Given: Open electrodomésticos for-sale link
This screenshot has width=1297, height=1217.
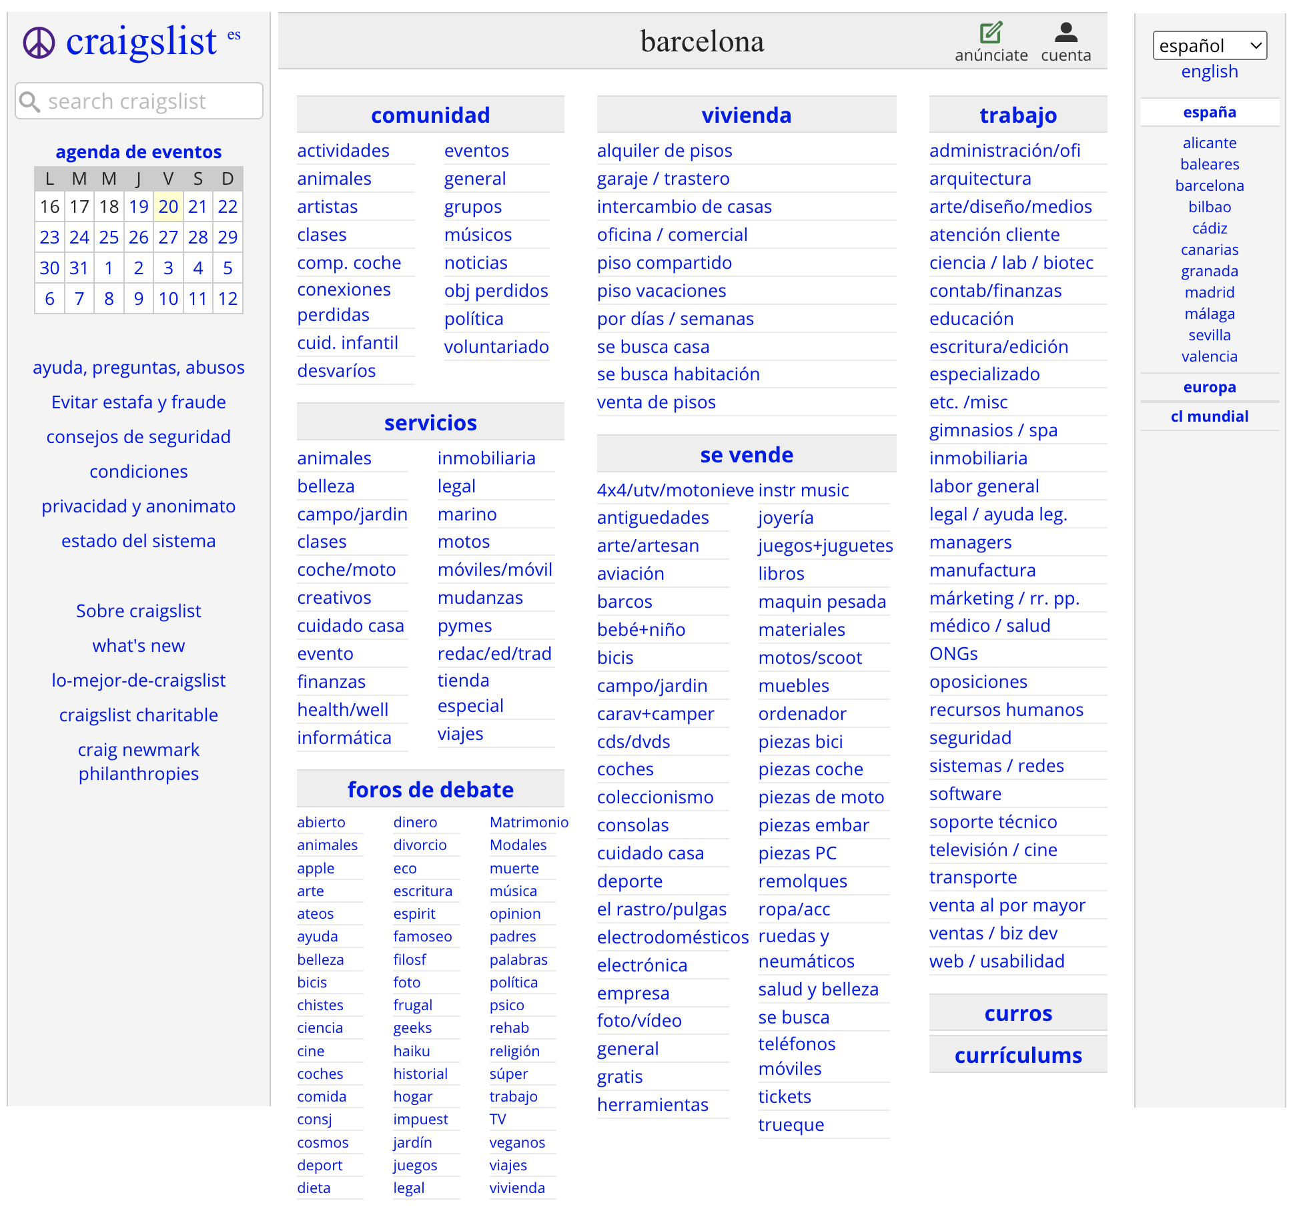Looking at the screenshot, I should point(673,937).
